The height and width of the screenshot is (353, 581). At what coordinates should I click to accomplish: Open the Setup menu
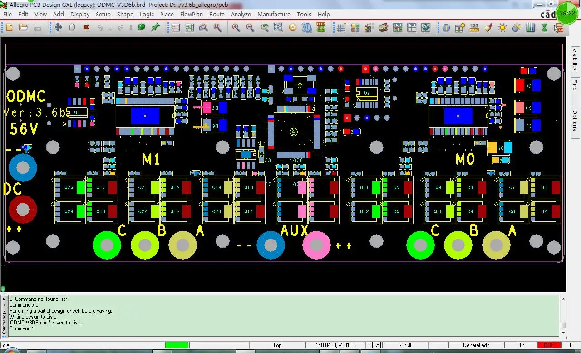pos(103,14)
